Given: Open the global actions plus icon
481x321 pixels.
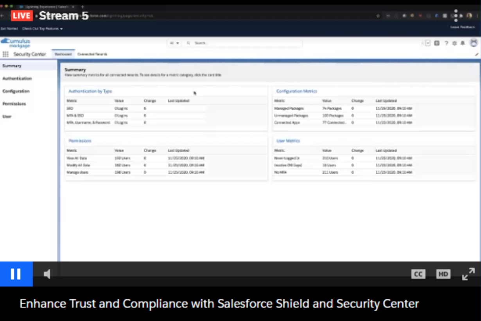Looking at the screenshot, I should [437, 43].
